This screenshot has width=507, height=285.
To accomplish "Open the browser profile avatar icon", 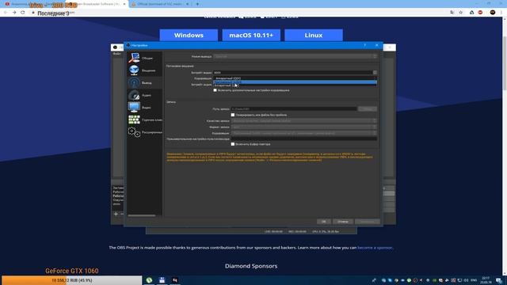I will (493, 13).
